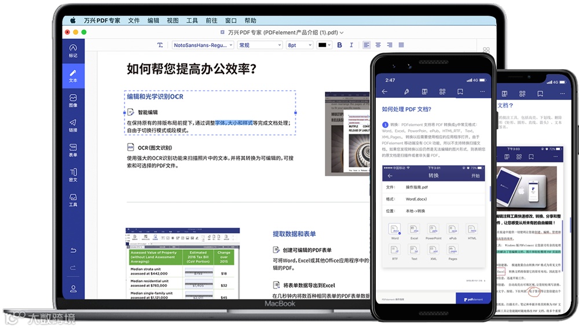Tap the pen annotate icon on front phone
This screenshot has width=579, height=329.
pos(406,91)
